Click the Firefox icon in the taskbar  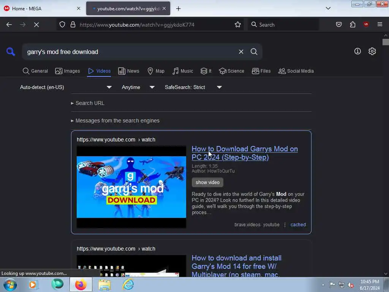81,284
